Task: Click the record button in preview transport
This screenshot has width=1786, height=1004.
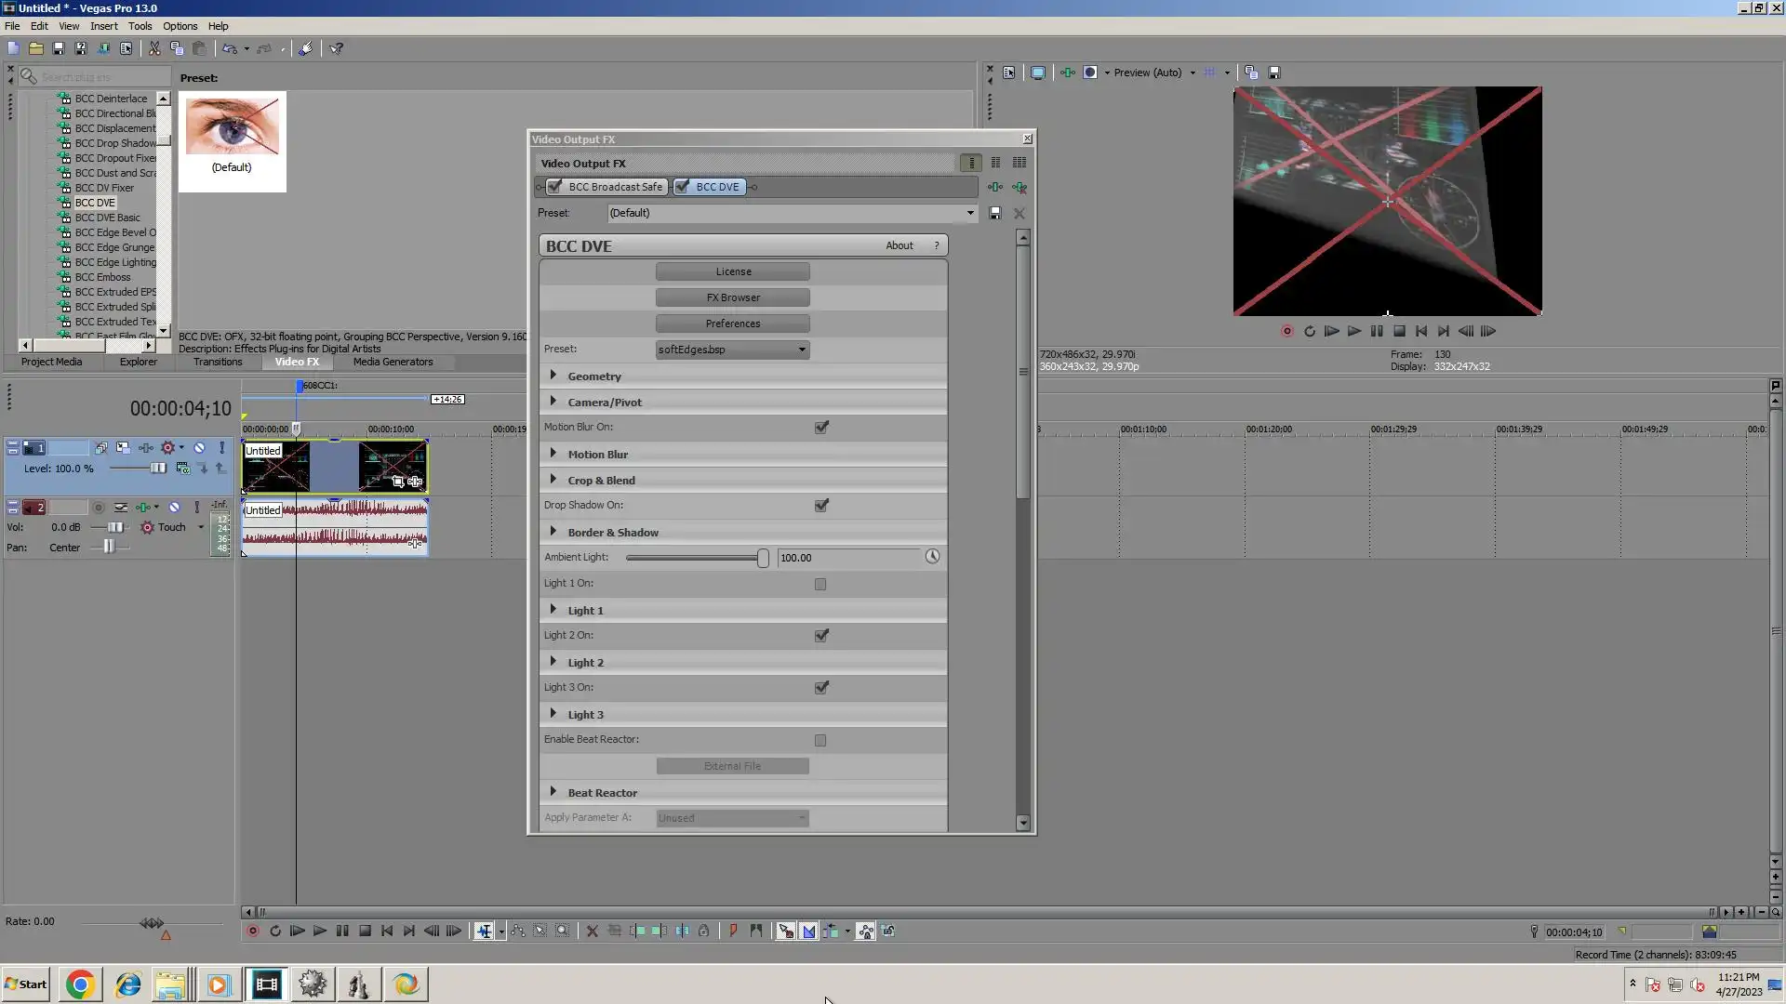Action: coord(1287,331)
